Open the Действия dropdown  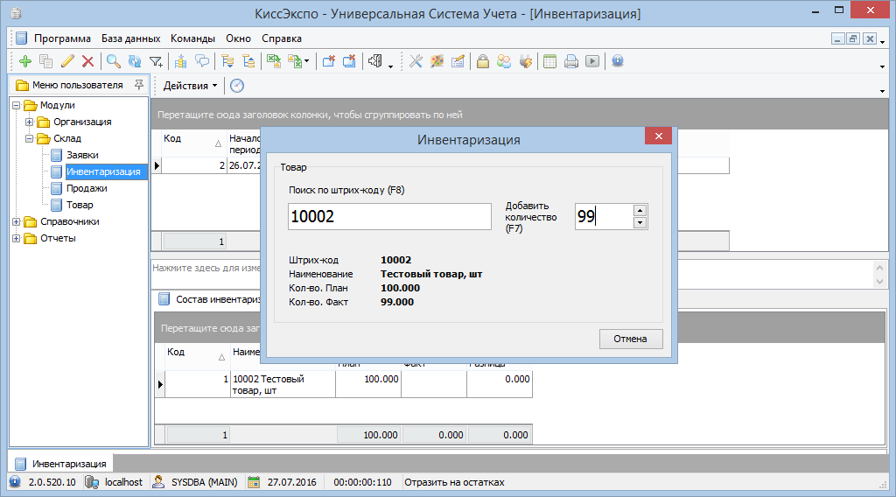[x=191, y=86]
